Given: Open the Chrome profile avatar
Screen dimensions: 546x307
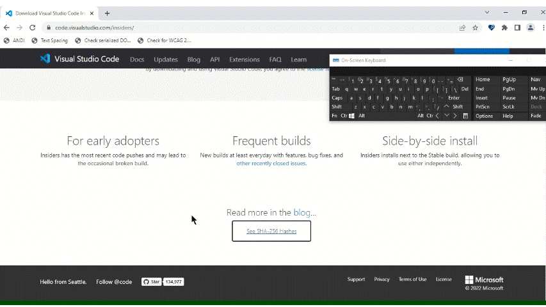Looking at the screenshot, I should [x=531, y=28].
